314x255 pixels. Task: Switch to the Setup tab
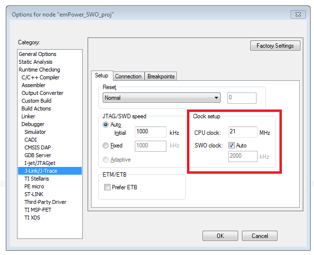[x=101, y=76]
